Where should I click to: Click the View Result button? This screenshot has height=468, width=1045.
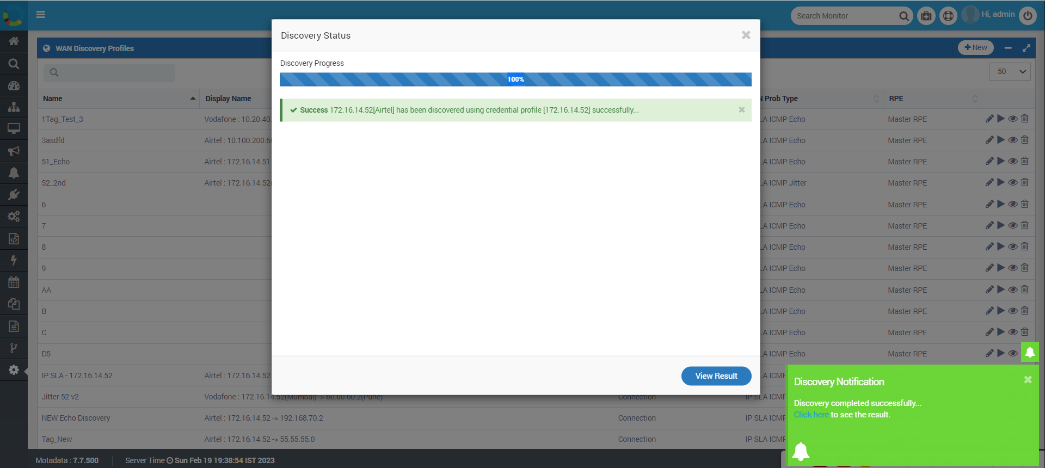pos(716,376)
